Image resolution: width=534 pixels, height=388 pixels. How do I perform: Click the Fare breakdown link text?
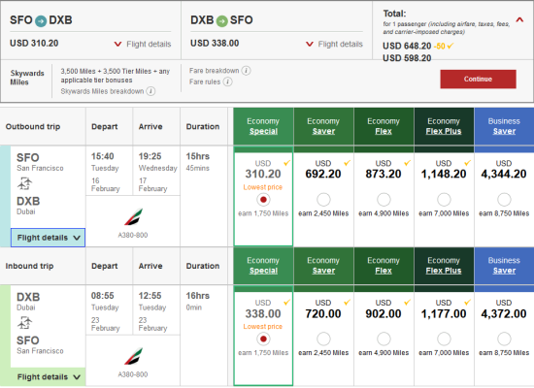click(x=215, y=71)
